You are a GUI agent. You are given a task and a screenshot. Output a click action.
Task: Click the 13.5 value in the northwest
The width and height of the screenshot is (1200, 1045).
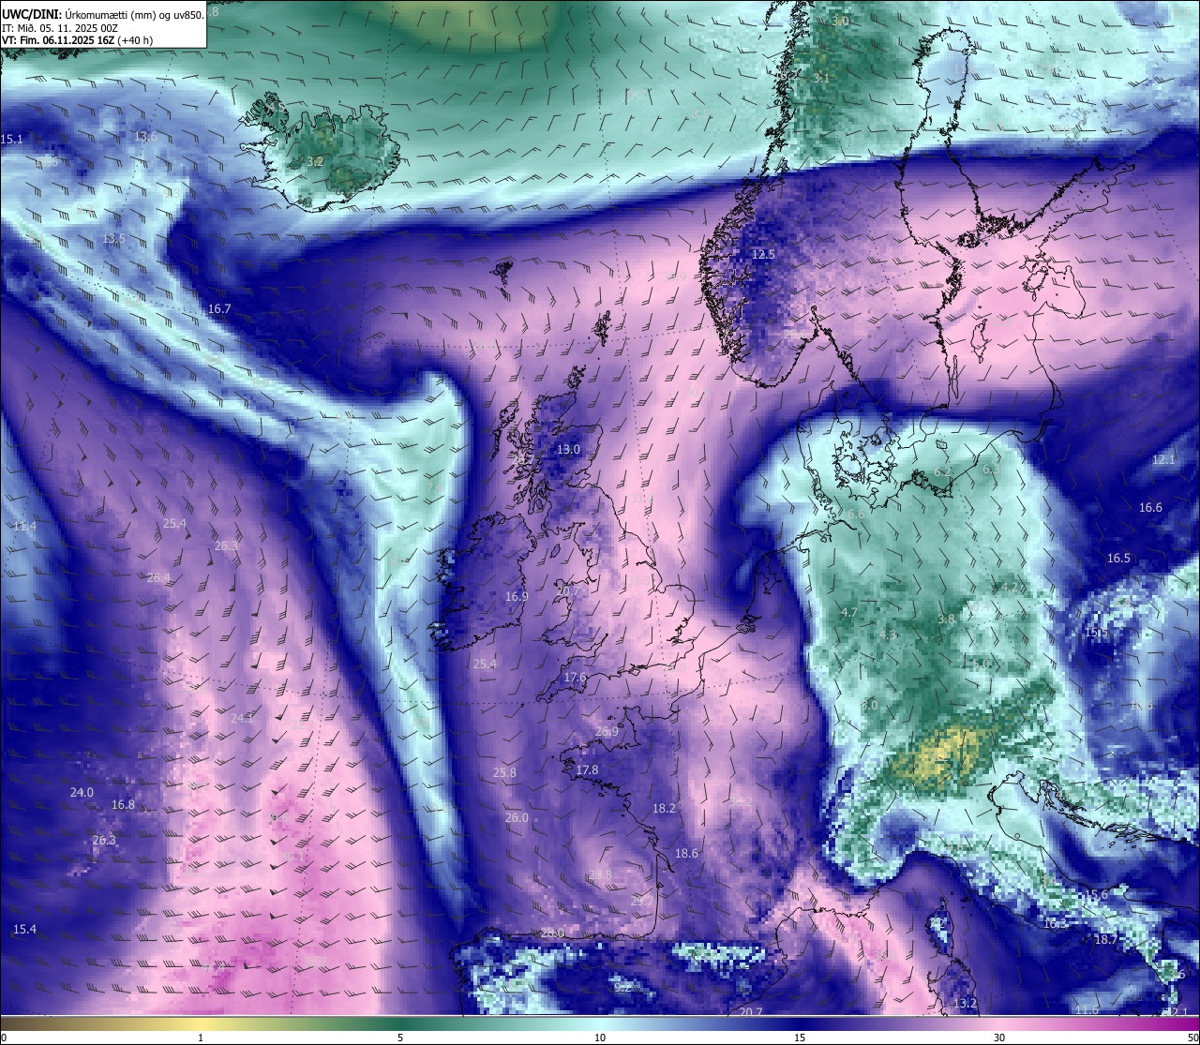(x=113, y=238)
